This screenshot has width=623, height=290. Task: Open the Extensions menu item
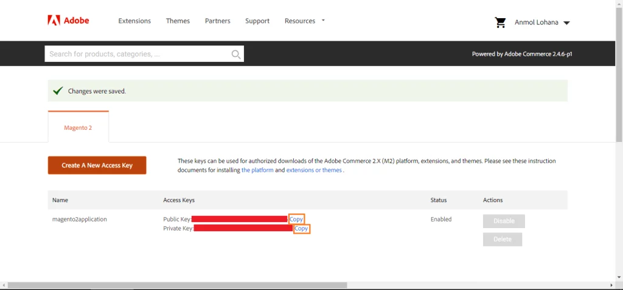[x=134, y=21]
